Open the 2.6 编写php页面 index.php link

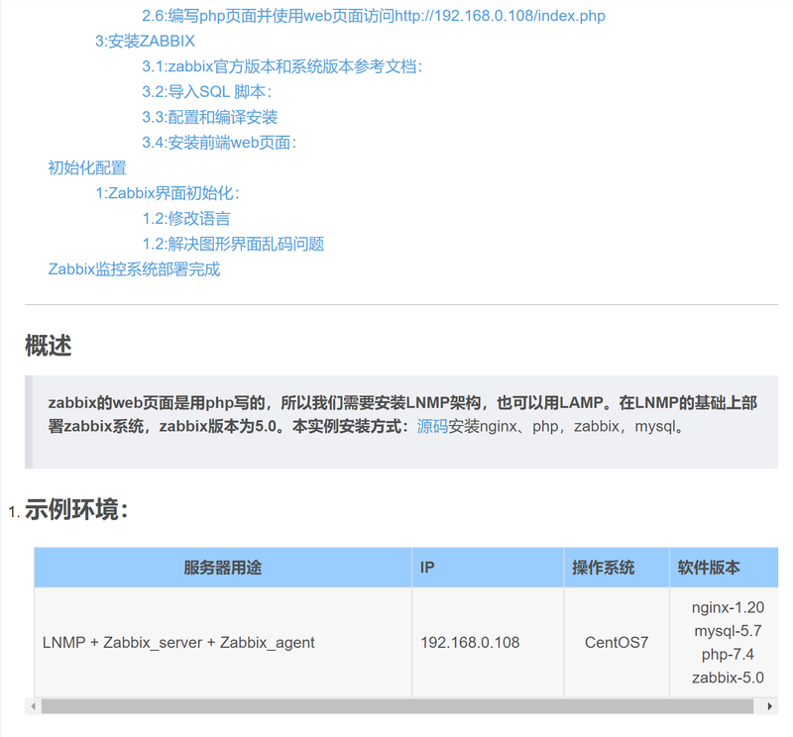click(374, 16)
